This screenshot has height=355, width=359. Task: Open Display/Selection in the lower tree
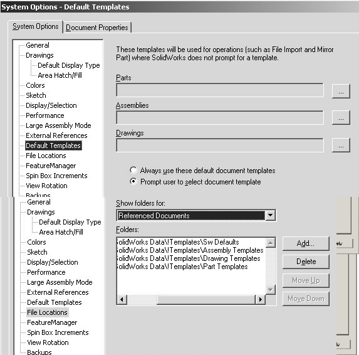point(53,262)
